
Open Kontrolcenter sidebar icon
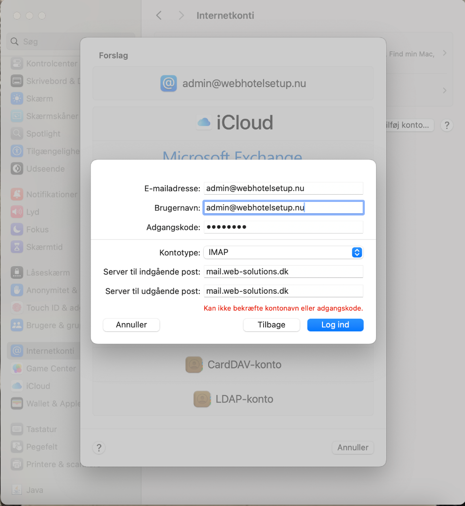(x=17, y=63)
